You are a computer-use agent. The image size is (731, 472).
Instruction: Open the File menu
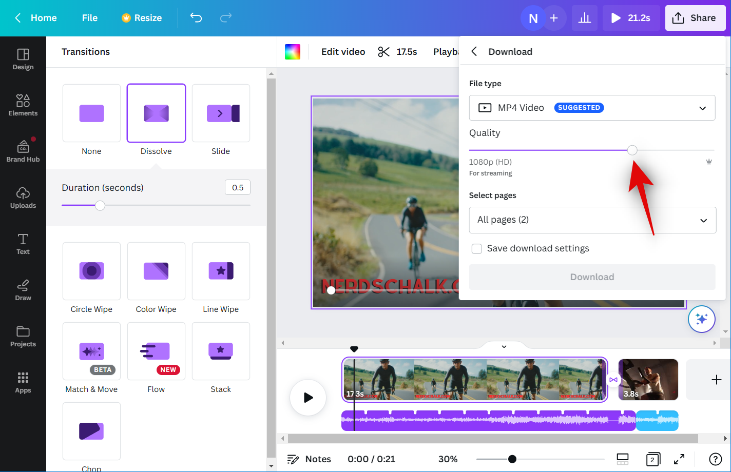click(89, 18)
